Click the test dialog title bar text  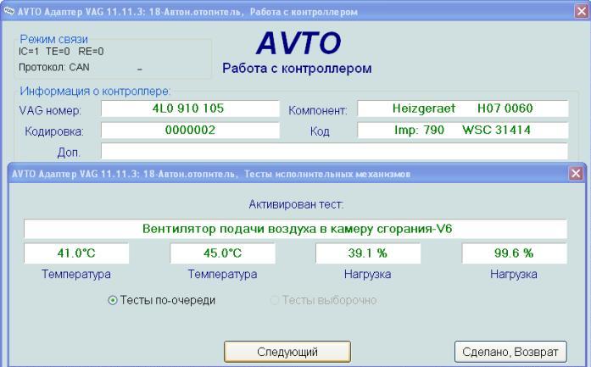211,174
